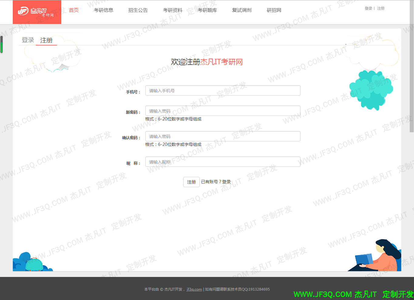Image resolution: width=414 pixels, height=300 pixels.
Task: Focus the 手机号 input field
Action: pos(223,90)
